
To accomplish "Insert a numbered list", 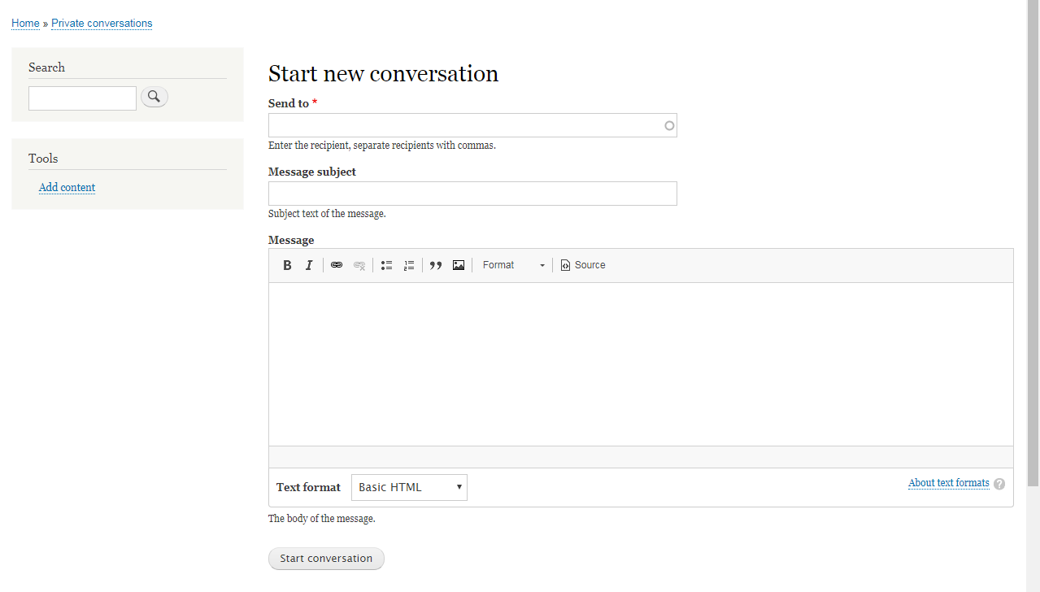I will [x=409, y=265].
